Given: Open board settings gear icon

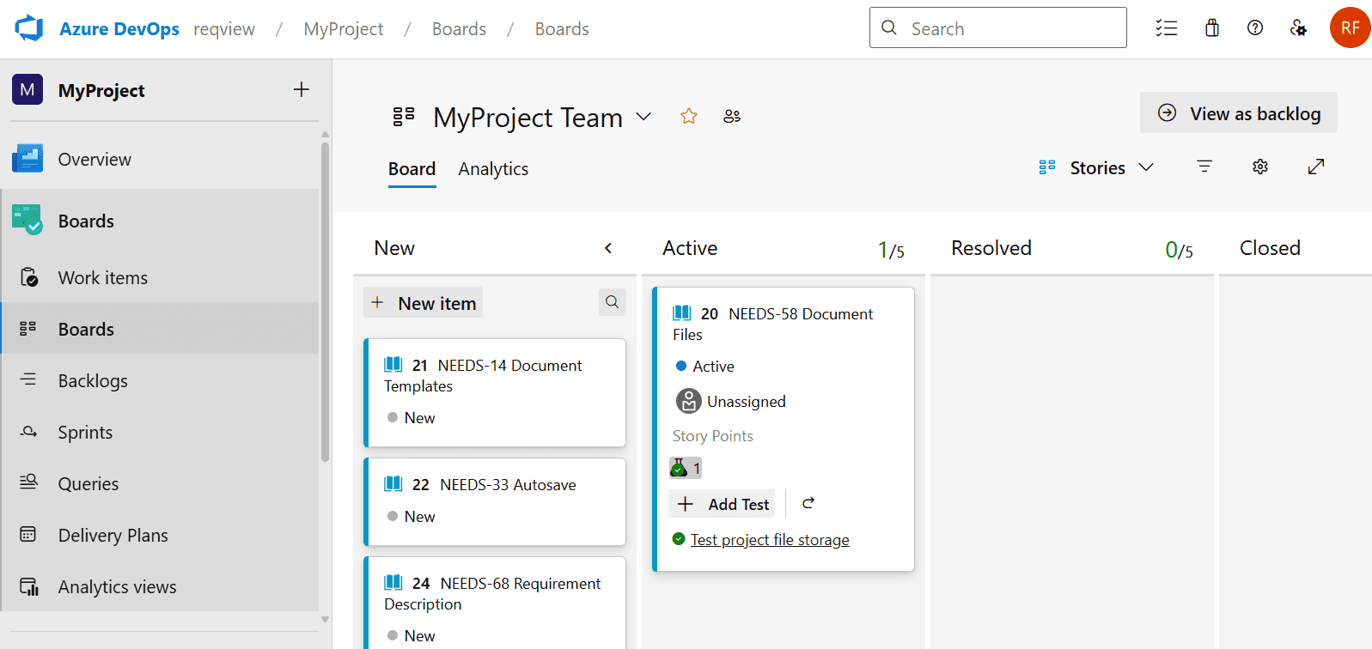Looking at the screenshot, I should click(1260, 167).
